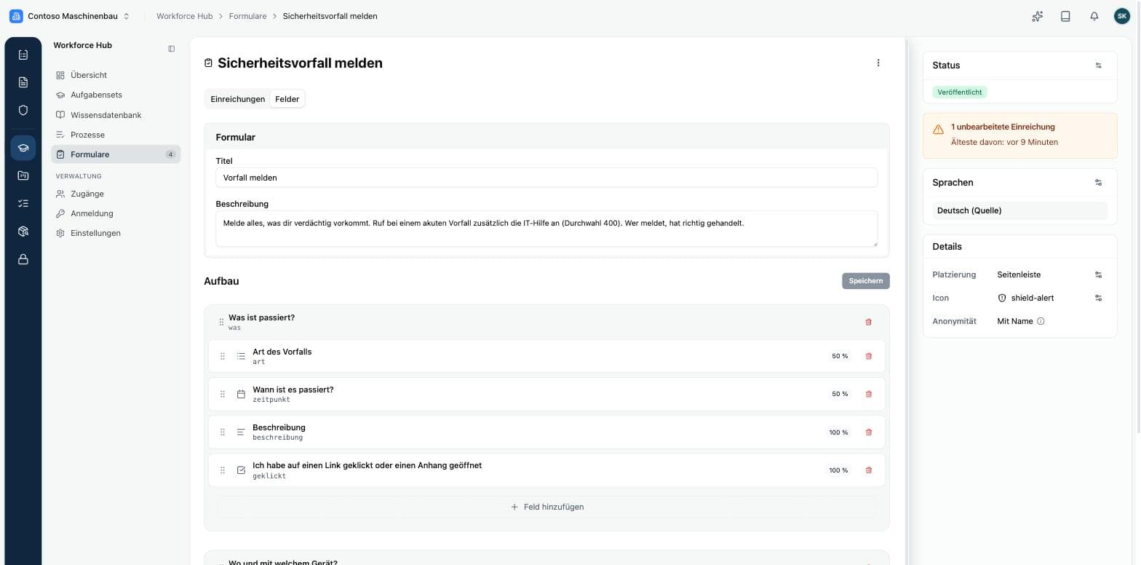Open the Status settings adjuster

(x=1099, y=66)
